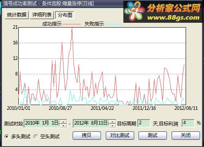Click the 对比测试 button
This screenshot has height=147, width=204.
coord(120,135)
